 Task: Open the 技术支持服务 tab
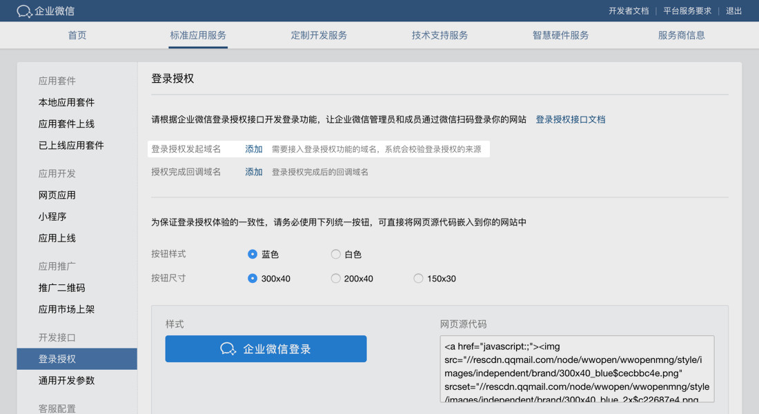click(440, 35)
